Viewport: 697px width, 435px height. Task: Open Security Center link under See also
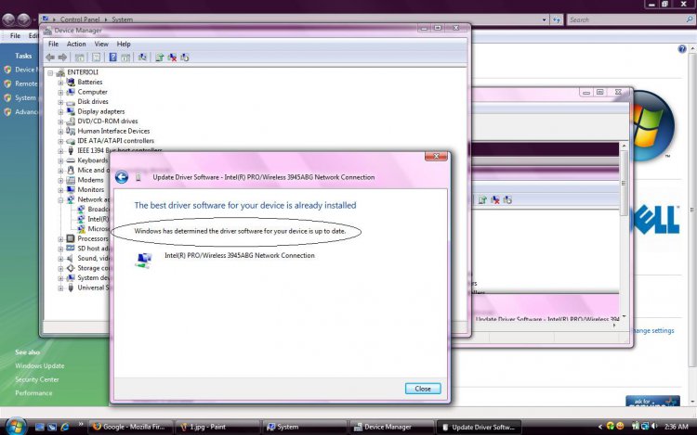tap(37, 379)
